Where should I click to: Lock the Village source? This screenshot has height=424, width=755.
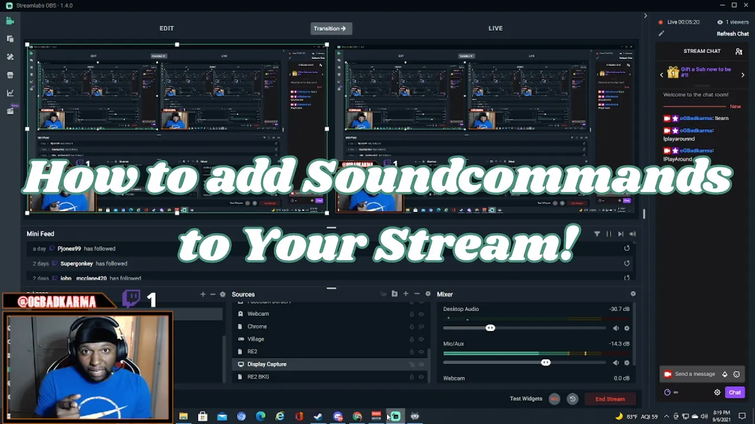(412, 339)
